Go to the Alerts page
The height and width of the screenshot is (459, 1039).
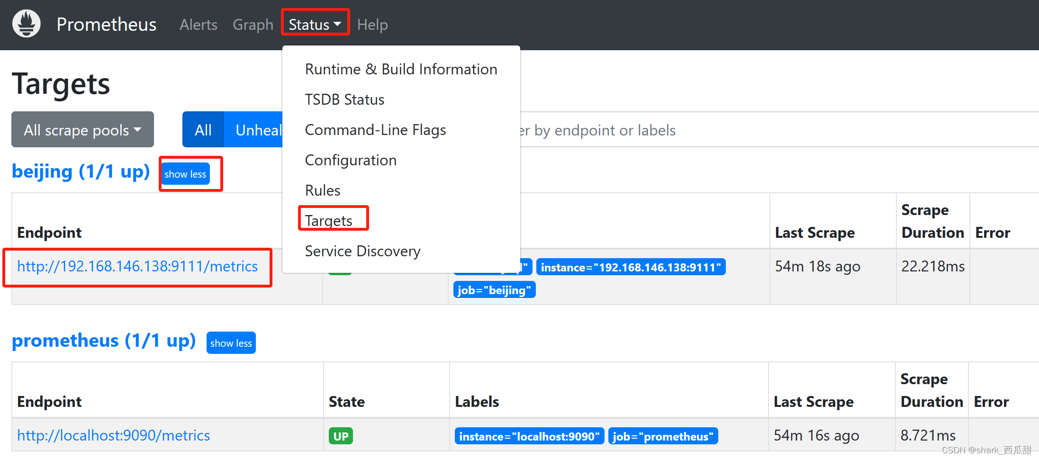coord(199,25)
